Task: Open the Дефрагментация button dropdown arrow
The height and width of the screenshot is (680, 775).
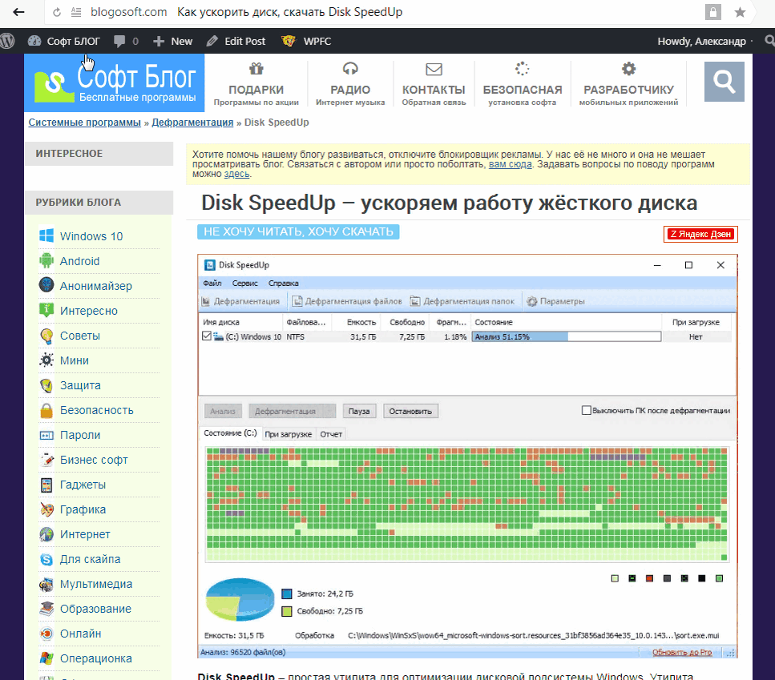Action: tap(328, 412)
